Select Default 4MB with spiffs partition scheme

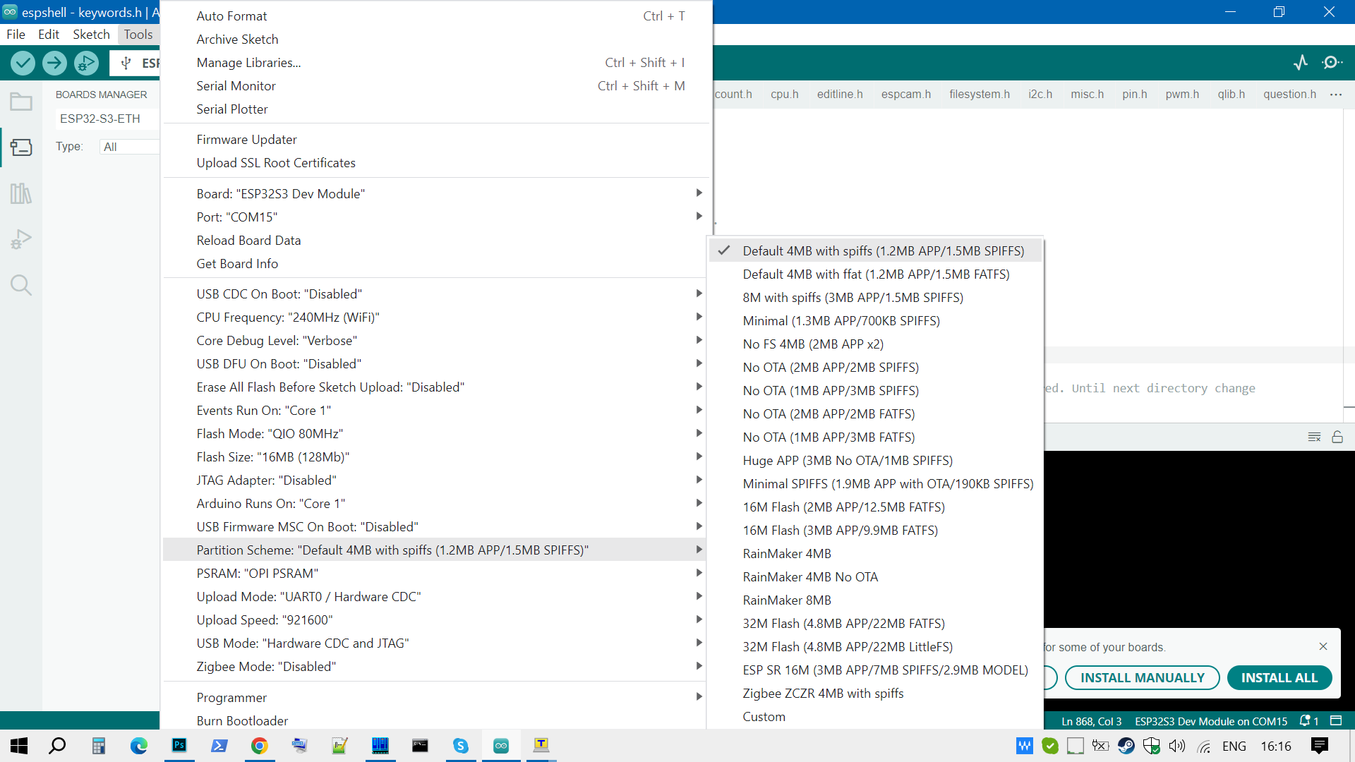875,251
